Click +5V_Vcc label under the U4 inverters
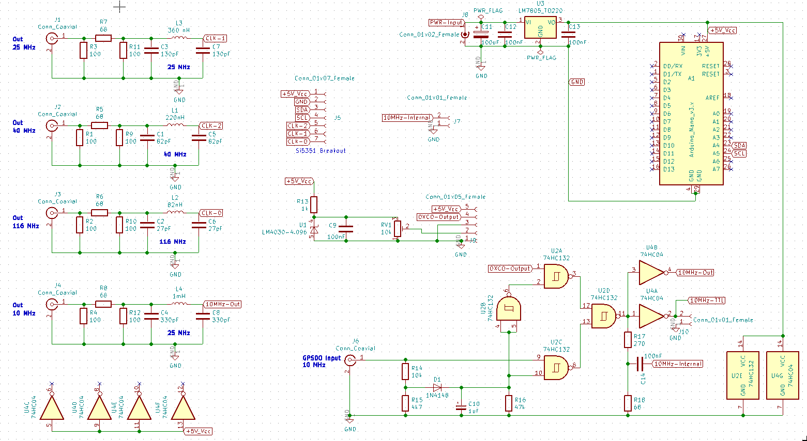807x441 pixels. tap(199, 431)
